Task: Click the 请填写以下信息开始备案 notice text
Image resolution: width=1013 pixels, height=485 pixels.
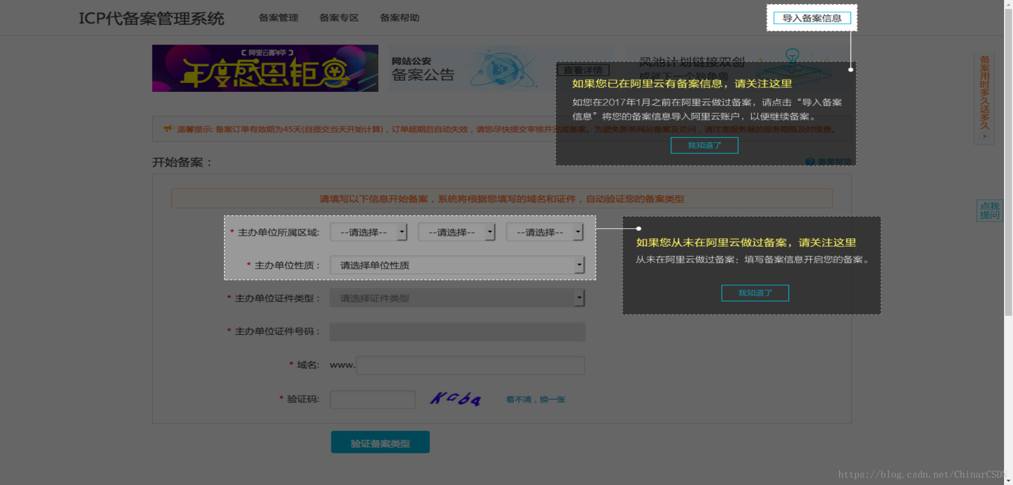Action: 501,199
